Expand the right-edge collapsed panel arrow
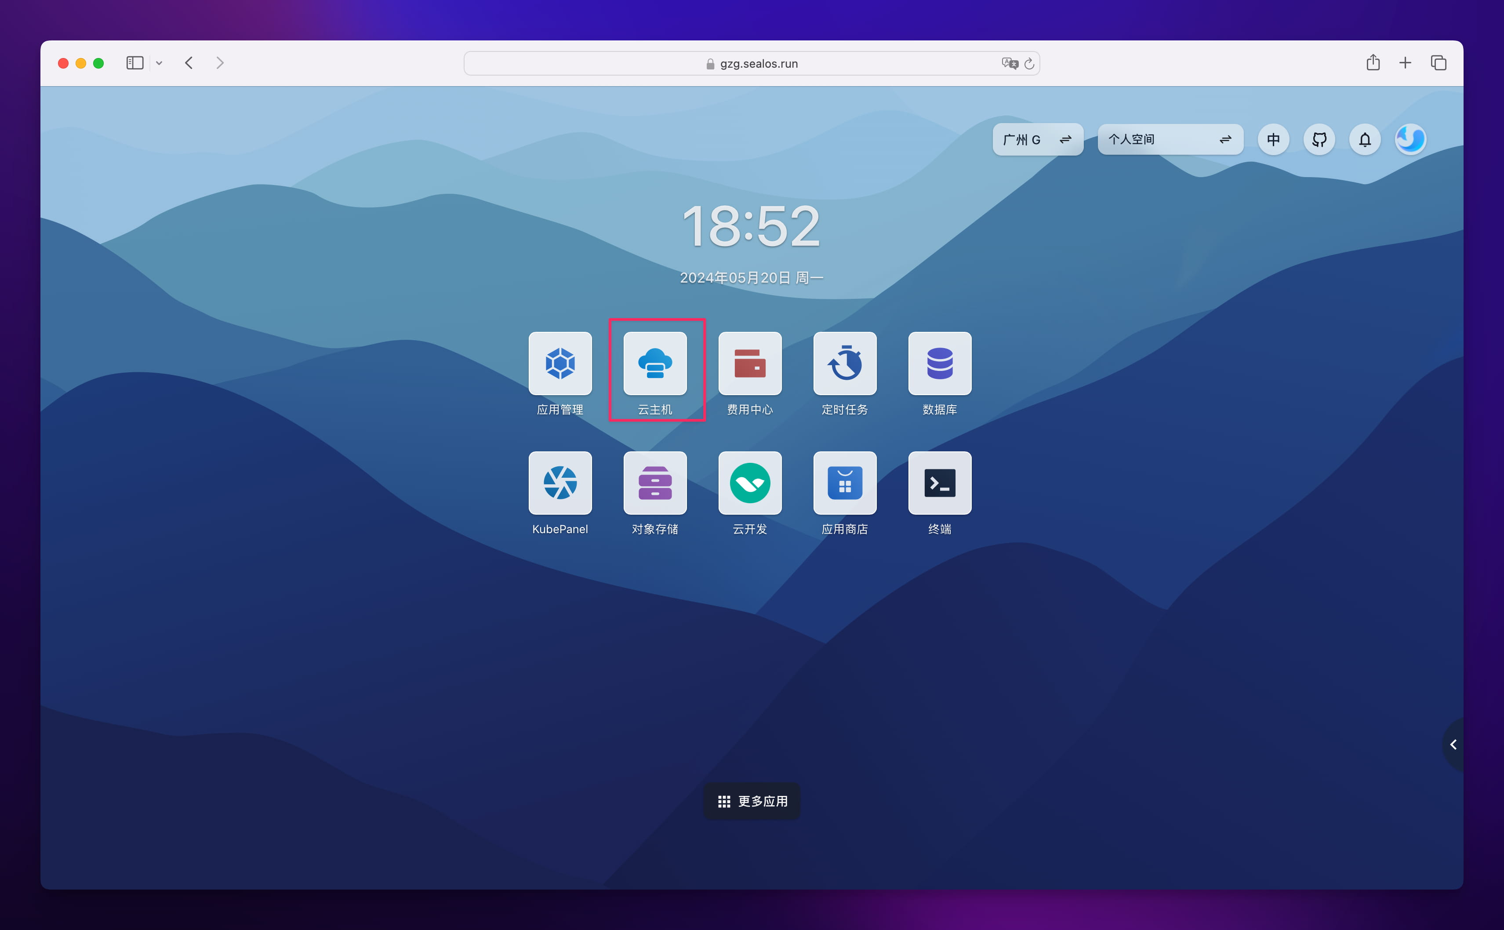 click(x=1453, y=744)
